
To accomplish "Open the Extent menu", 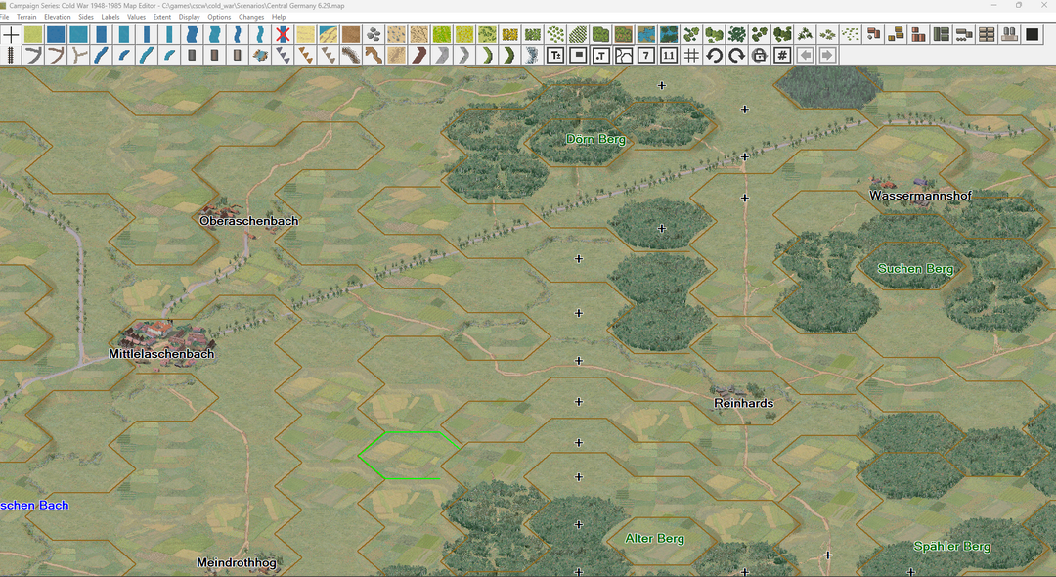I will (x=162, y=17).
